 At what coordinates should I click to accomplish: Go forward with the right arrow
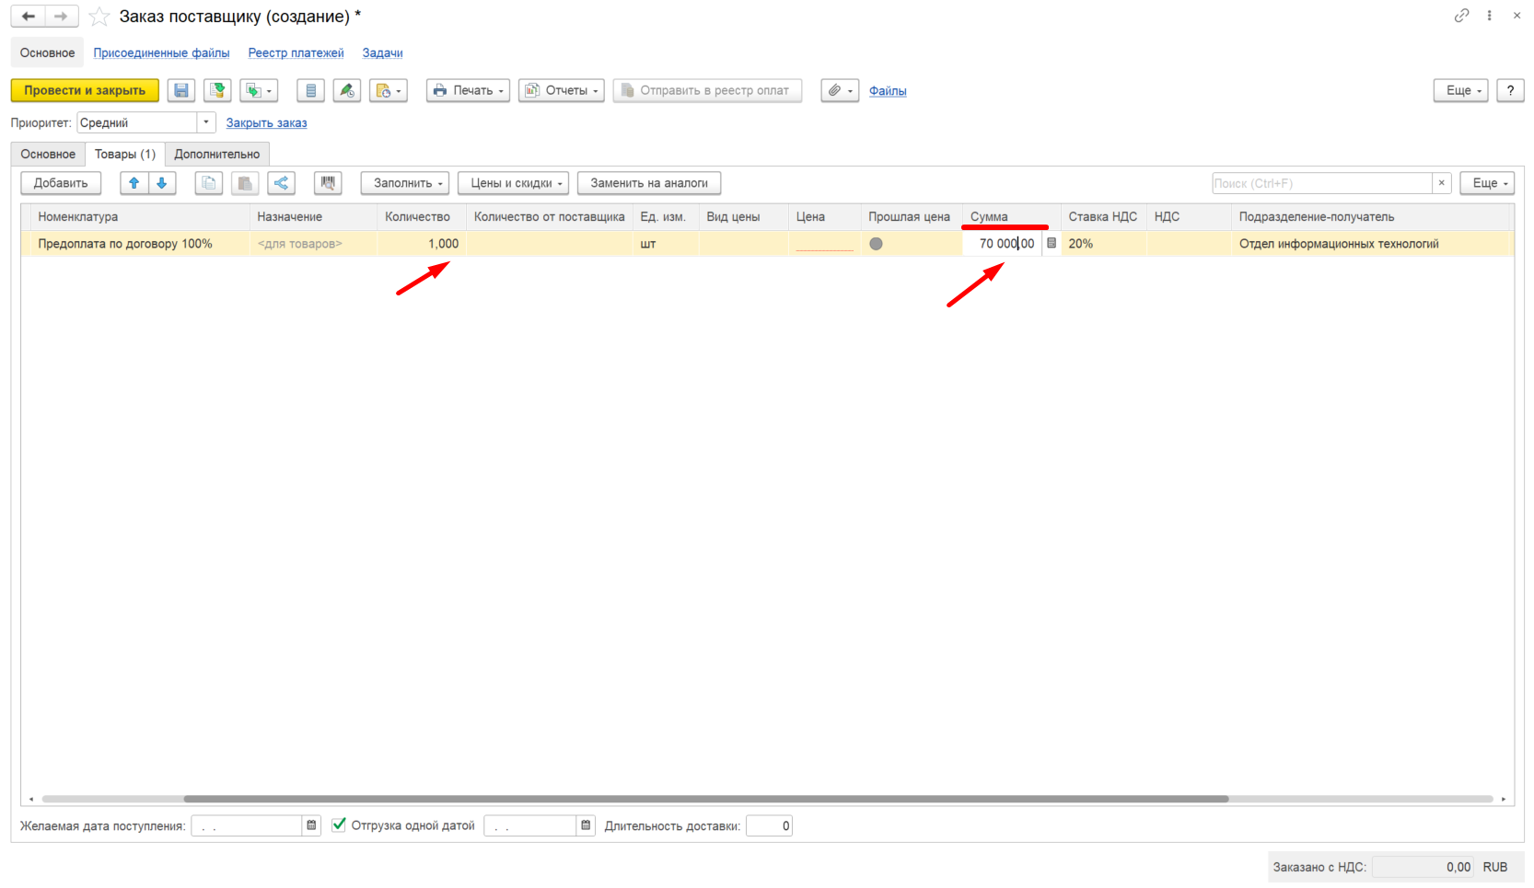(x=61, y=17)
